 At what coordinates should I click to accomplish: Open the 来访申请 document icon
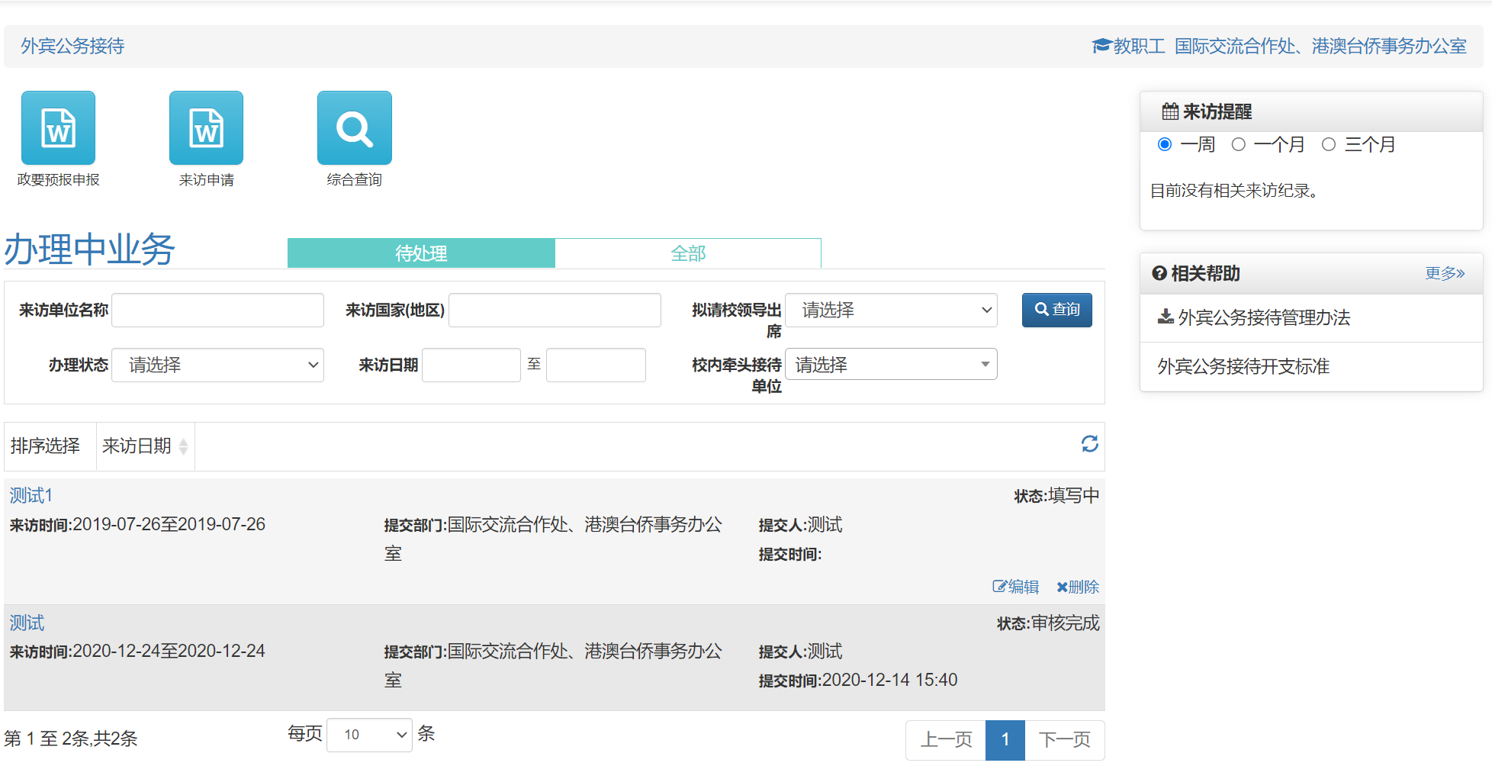(206, 127)
